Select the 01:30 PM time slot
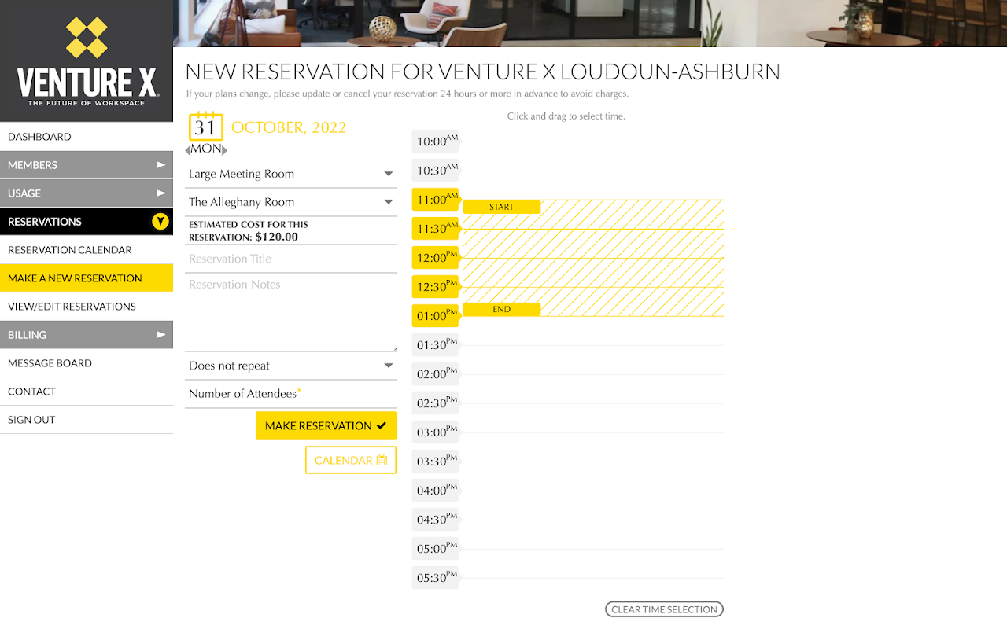Image resolution: width=1007 pixels, height=629 pixels. click(x=435, y=345)
